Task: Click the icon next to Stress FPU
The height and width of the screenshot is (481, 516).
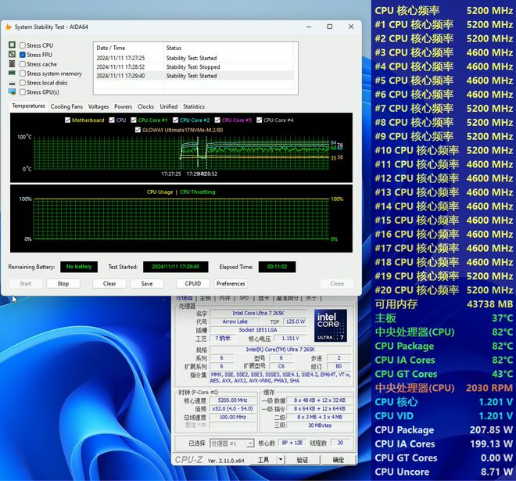Action: pos(12,55)
